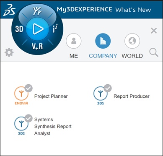The width and height of the screenshot is (163, 156).
Task: Toggle checkmark badge on Systems Synthesis Report Analyst
Action: 28,118
